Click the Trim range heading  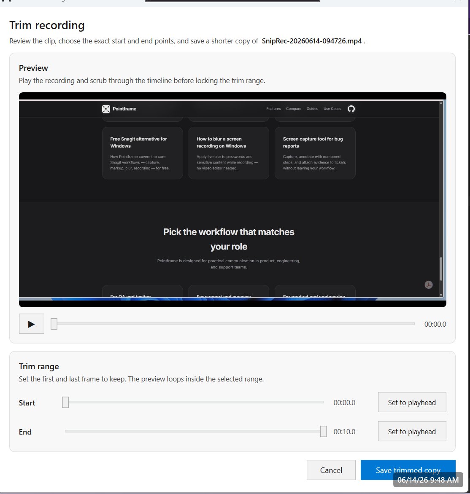[39, 366]
